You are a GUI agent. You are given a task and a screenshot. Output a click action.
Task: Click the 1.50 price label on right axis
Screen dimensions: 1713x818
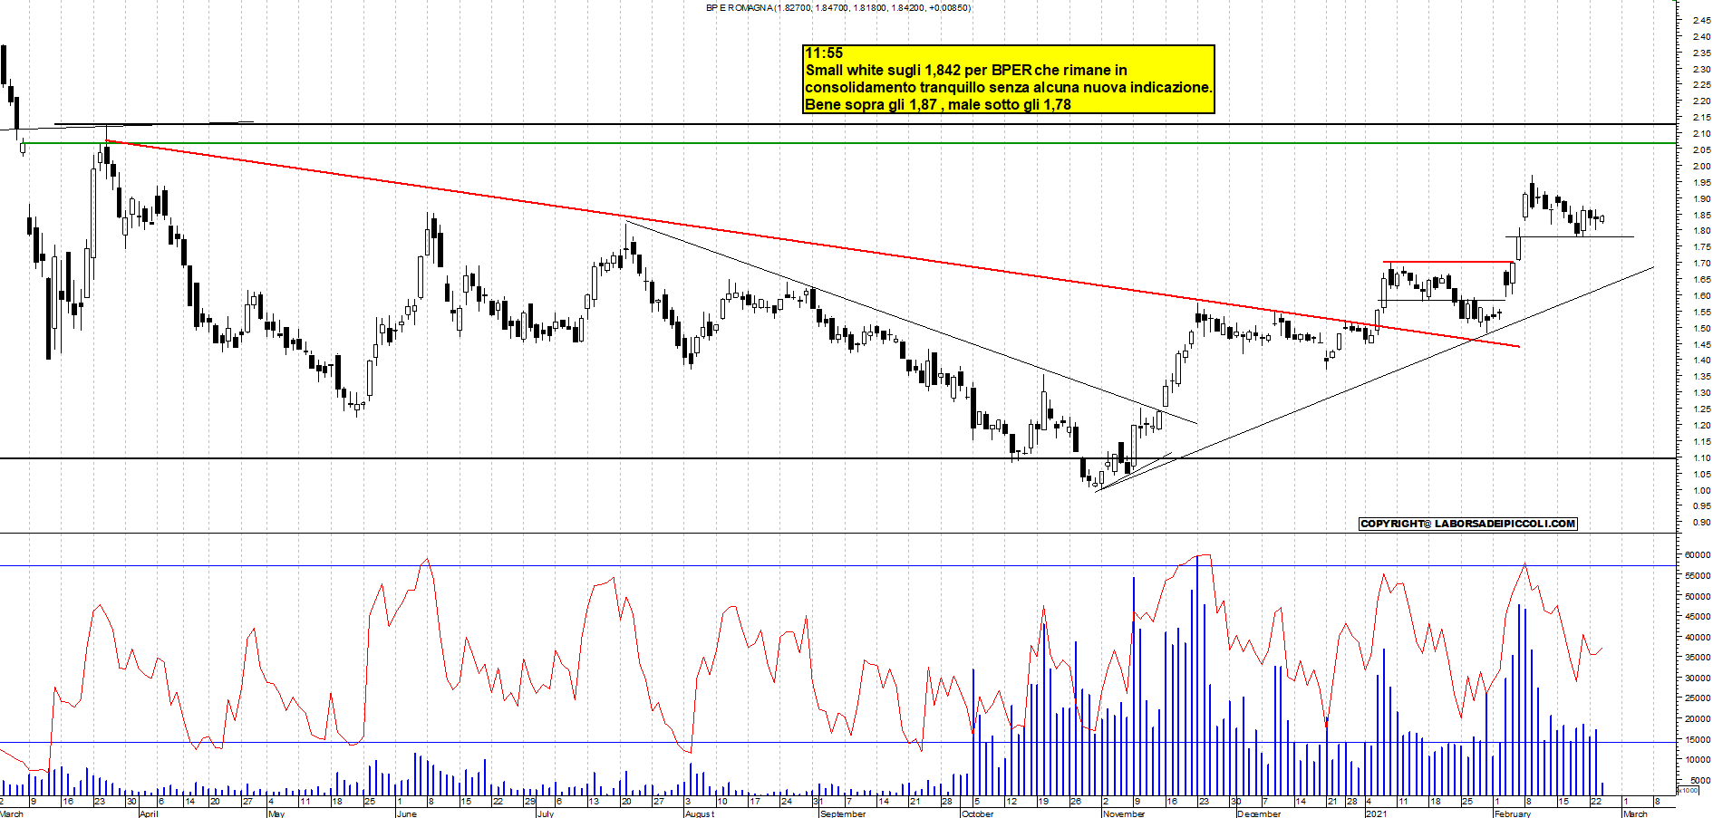[x=1701, y=328]
